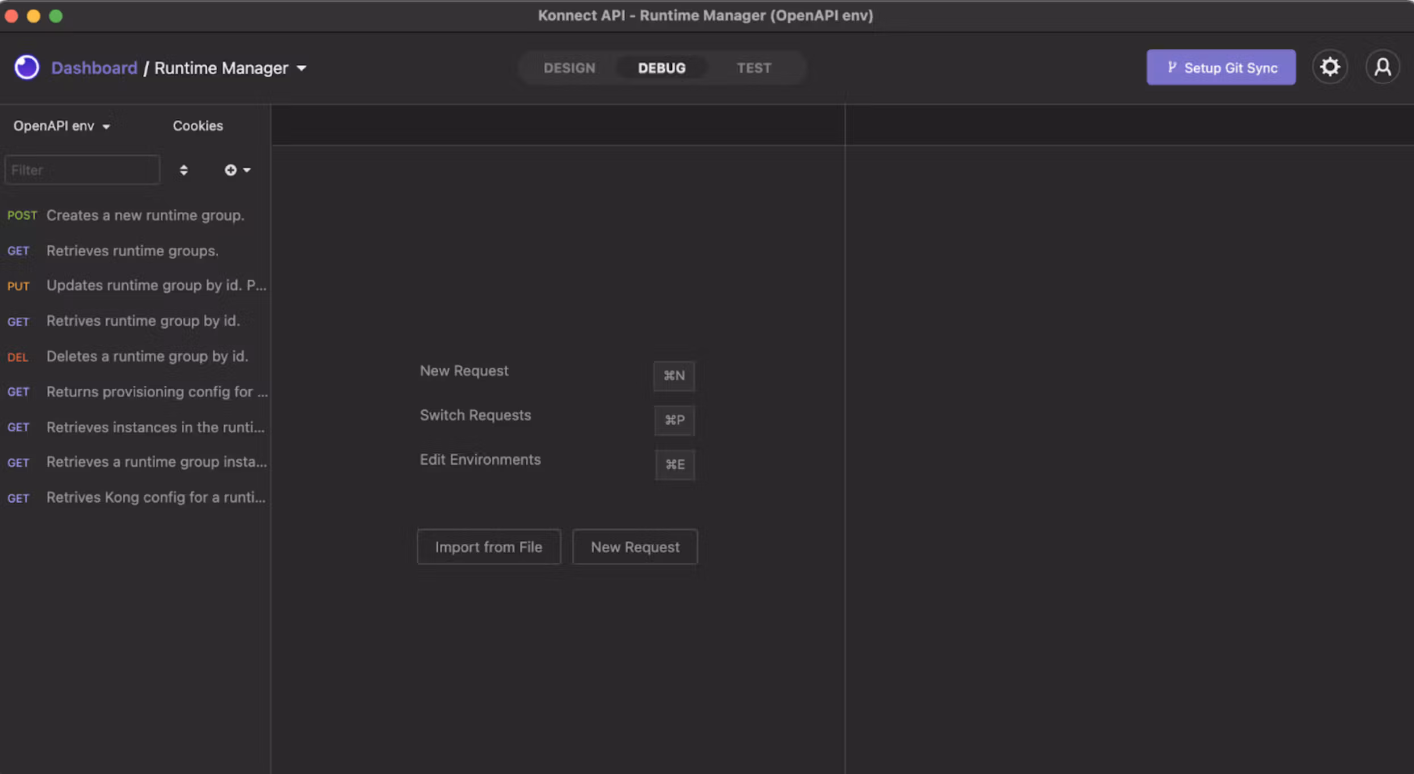This screenshot has width=1414, height=774.
Task: Click the green maximize window button
Action: [x=56, y=16]
